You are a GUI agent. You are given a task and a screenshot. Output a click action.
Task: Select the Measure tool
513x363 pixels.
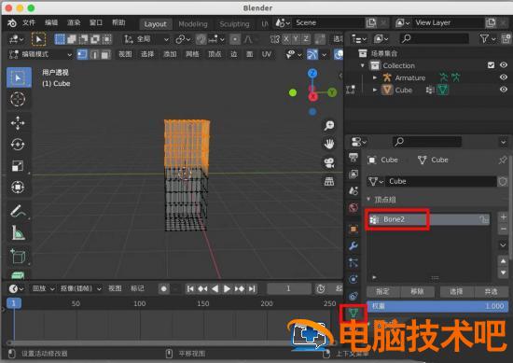[18, 232]
